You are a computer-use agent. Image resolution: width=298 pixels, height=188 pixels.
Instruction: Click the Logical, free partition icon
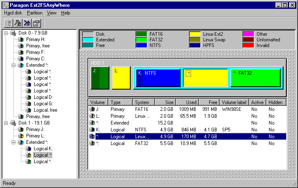coord(29,110)
